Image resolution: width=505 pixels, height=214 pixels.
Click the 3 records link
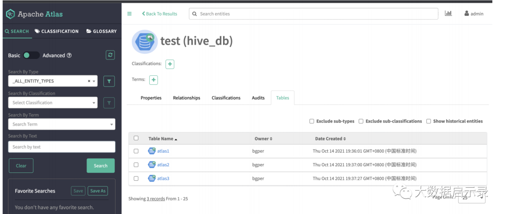click(156, 199)
